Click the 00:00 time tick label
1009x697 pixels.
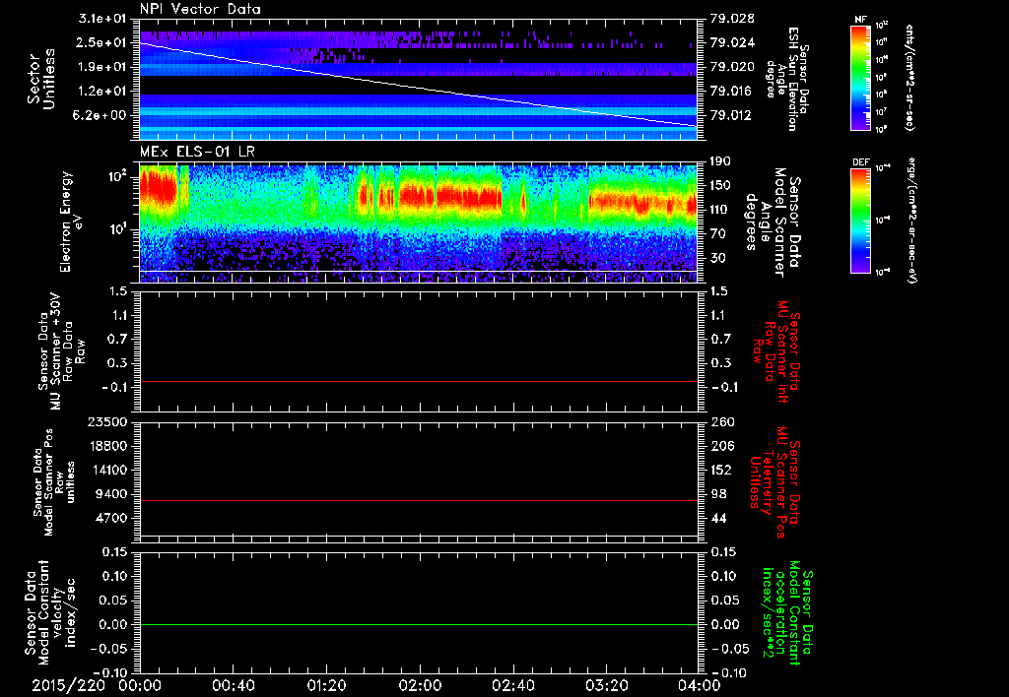point(140,685)
